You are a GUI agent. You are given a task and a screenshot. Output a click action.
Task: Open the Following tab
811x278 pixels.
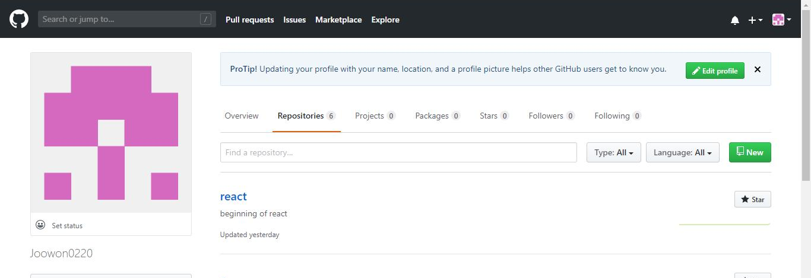(617, 116)
